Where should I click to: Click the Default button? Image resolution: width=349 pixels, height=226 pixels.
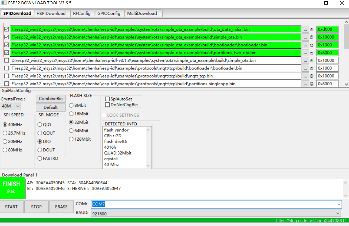51,107
